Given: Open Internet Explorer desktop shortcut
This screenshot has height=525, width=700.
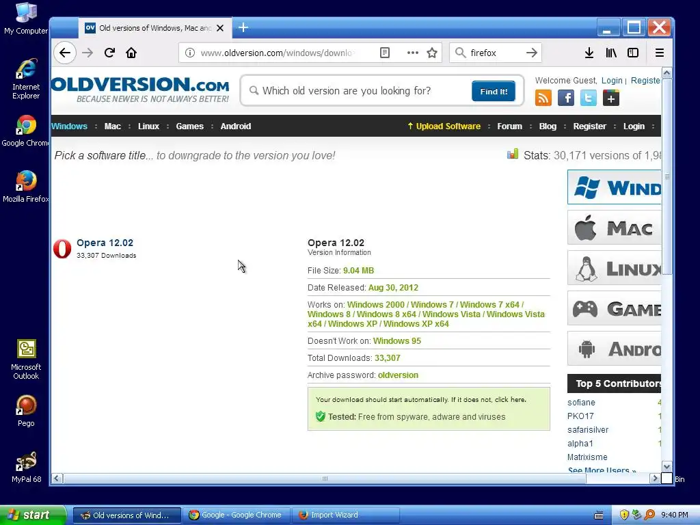Looking at the screenshot, I should (26, 79).
